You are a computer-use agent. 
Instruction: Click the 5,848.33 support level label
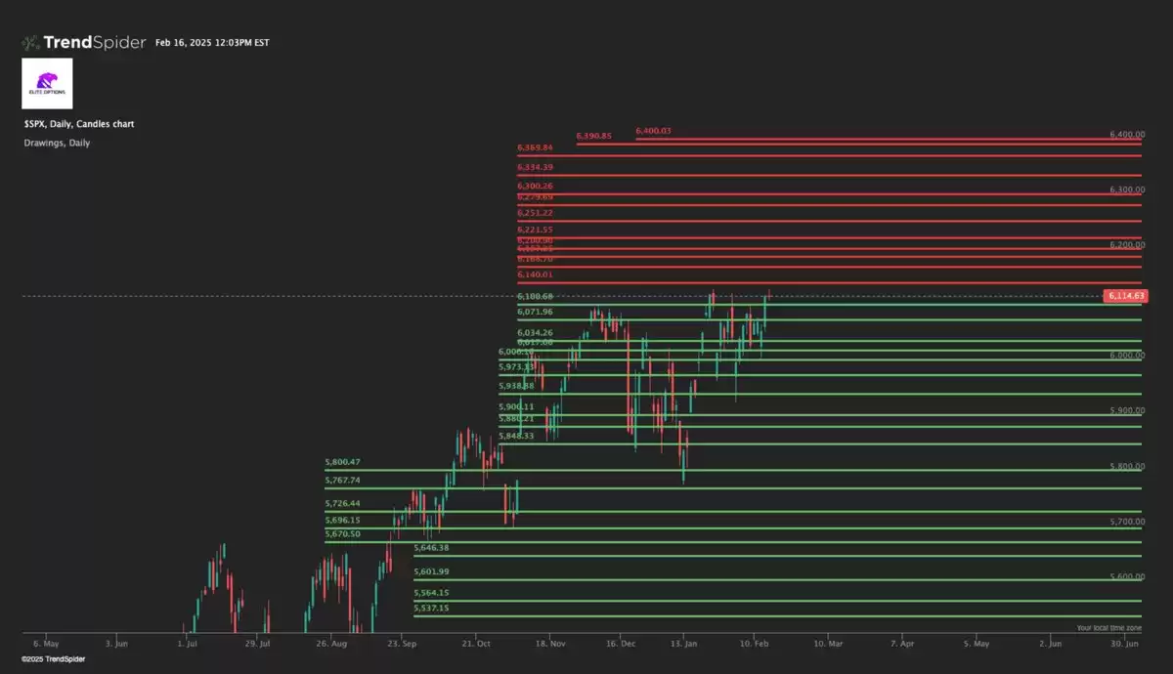tap(516, 436)
